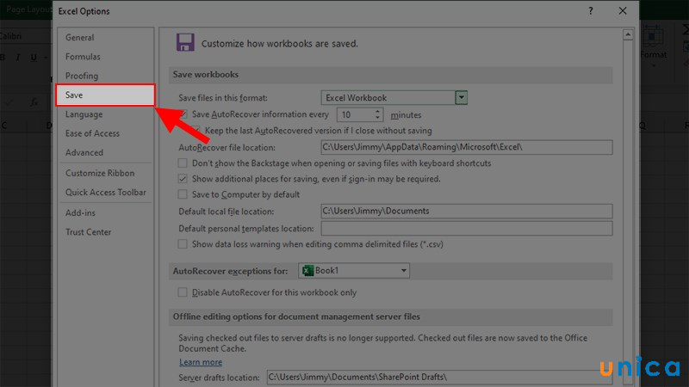Click Underline button in Excel ribbon behind
This screenshot has width=689, height=387.
34,58
